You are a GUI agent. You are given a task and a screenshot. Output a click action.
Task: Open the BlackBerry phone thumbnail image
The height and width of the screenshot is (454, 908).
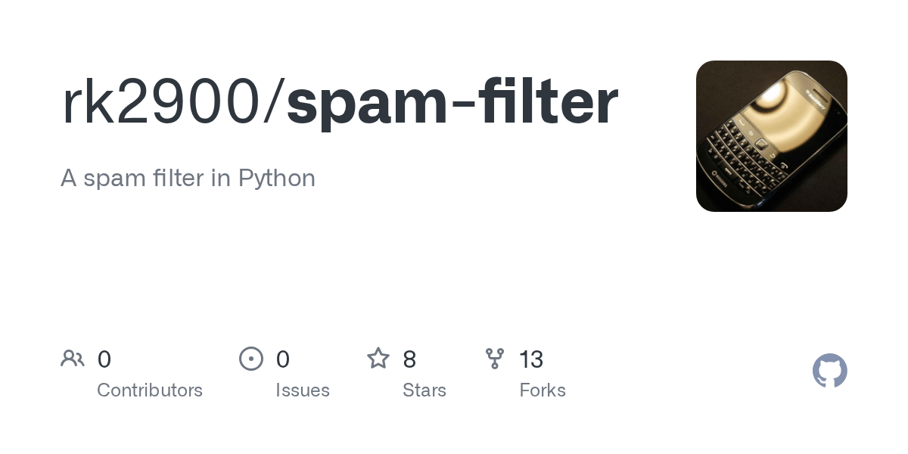(772, 136)
